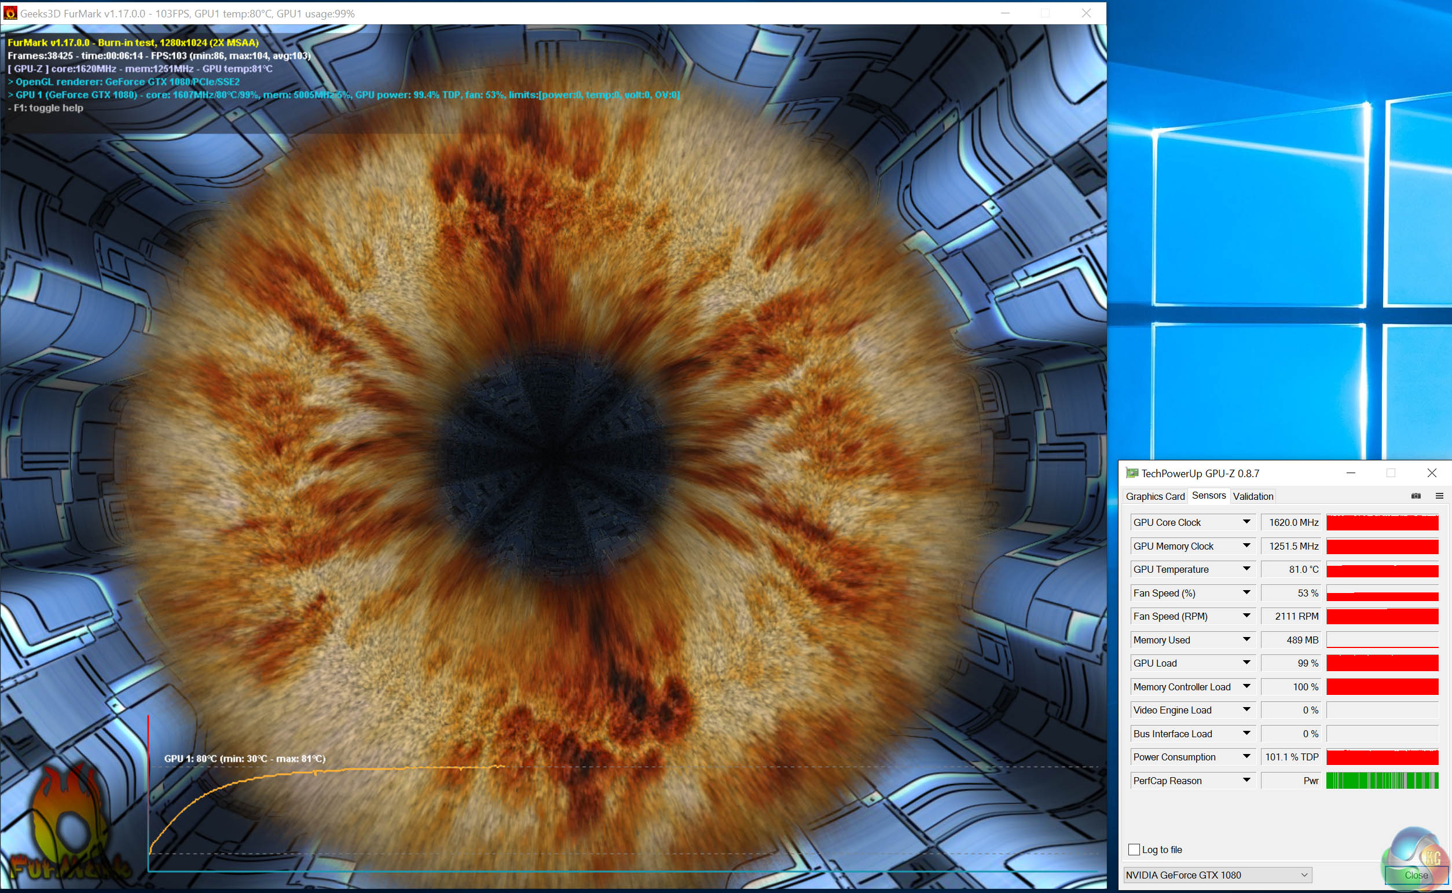Viewport: 1452px width, 893px height.
Task: Enable the Log to file checkbox
Action: 1134,850
